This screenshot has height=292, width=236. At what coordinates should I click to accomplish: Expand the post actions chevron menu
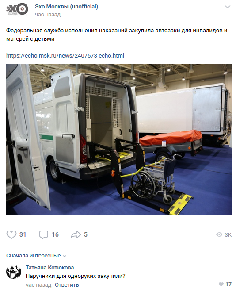[x=228, y=7]
